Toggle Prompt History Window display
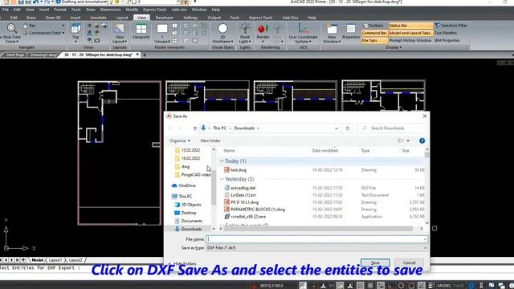514x289 pixels. (410, 40)
